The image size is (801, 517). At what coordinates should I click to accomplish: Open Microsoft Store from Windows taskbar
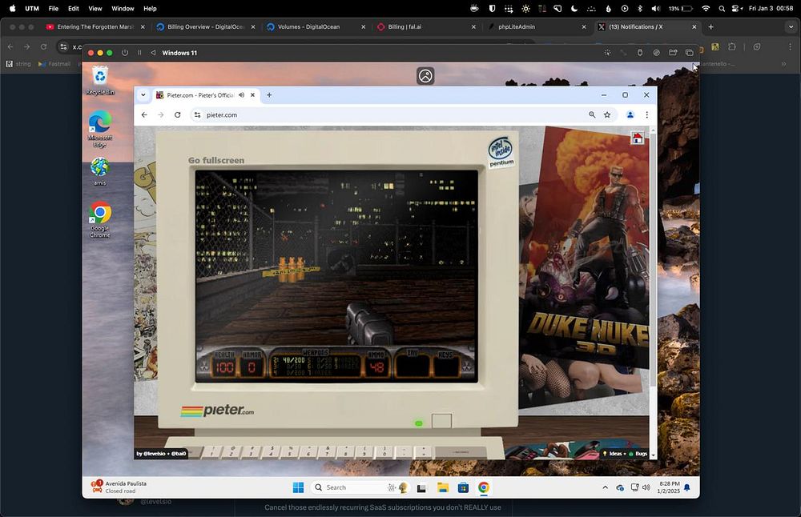pos(463,488)
